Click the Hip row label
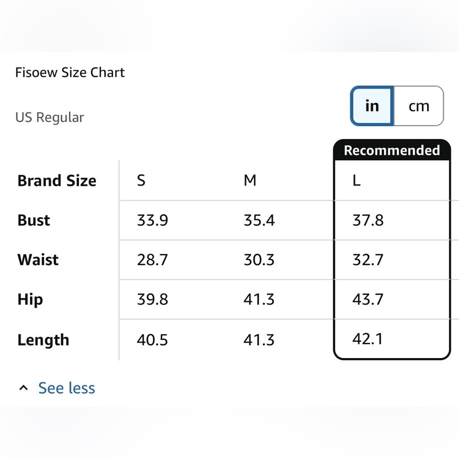This screenshot has height=459, width=459. click(x=30, y=300)
